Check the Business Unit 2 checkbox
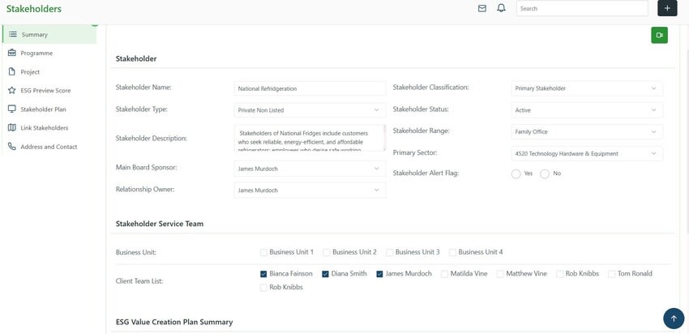 click(327, 252)
